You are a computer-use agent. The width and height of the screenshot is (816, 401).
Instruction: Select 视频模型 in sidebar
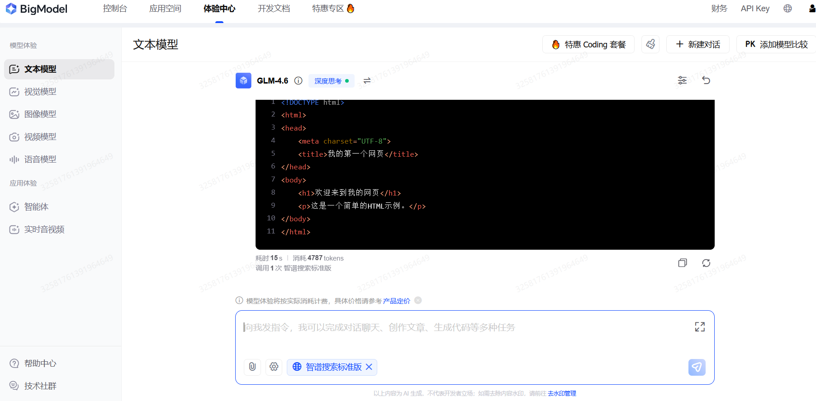point(59,137)
